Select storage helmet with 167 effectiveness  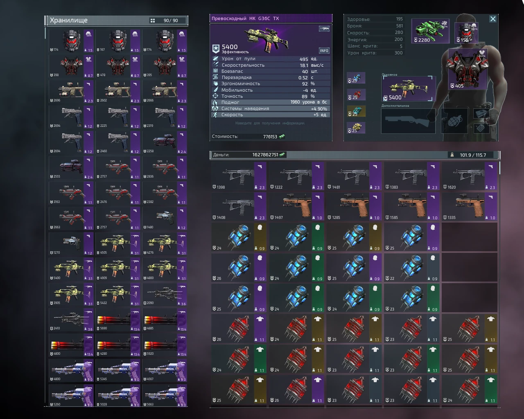[118, 41]
